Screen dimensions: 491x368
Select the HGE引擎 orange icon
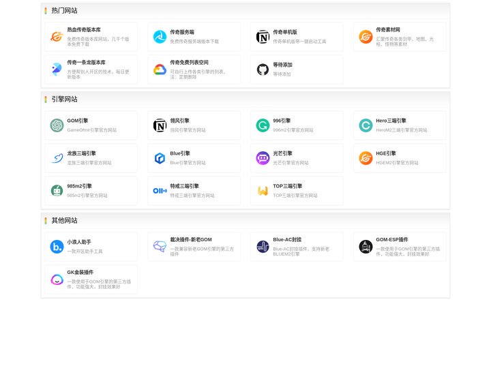coord(366,158)
